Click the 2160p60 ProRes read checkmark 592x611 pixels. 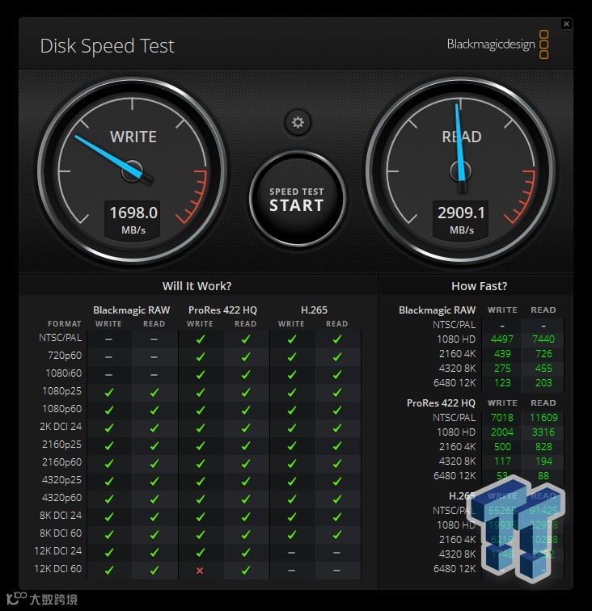[x=246, y=464]
